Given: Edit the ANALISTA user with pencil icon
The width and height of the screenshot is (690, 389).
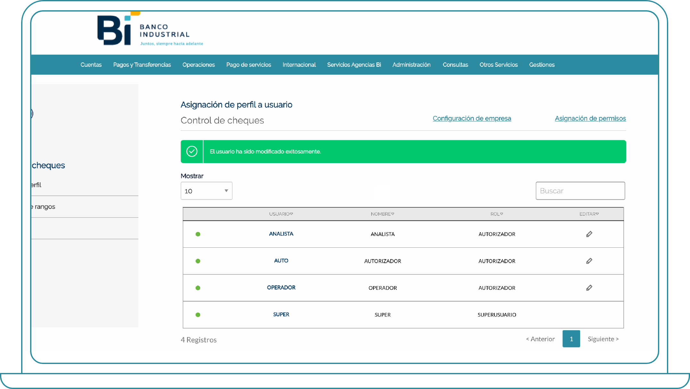Looking at the screenshot, I should click(x=589, y=234).
